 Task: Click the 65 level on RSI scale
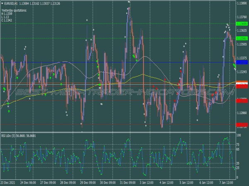[238, 149]
